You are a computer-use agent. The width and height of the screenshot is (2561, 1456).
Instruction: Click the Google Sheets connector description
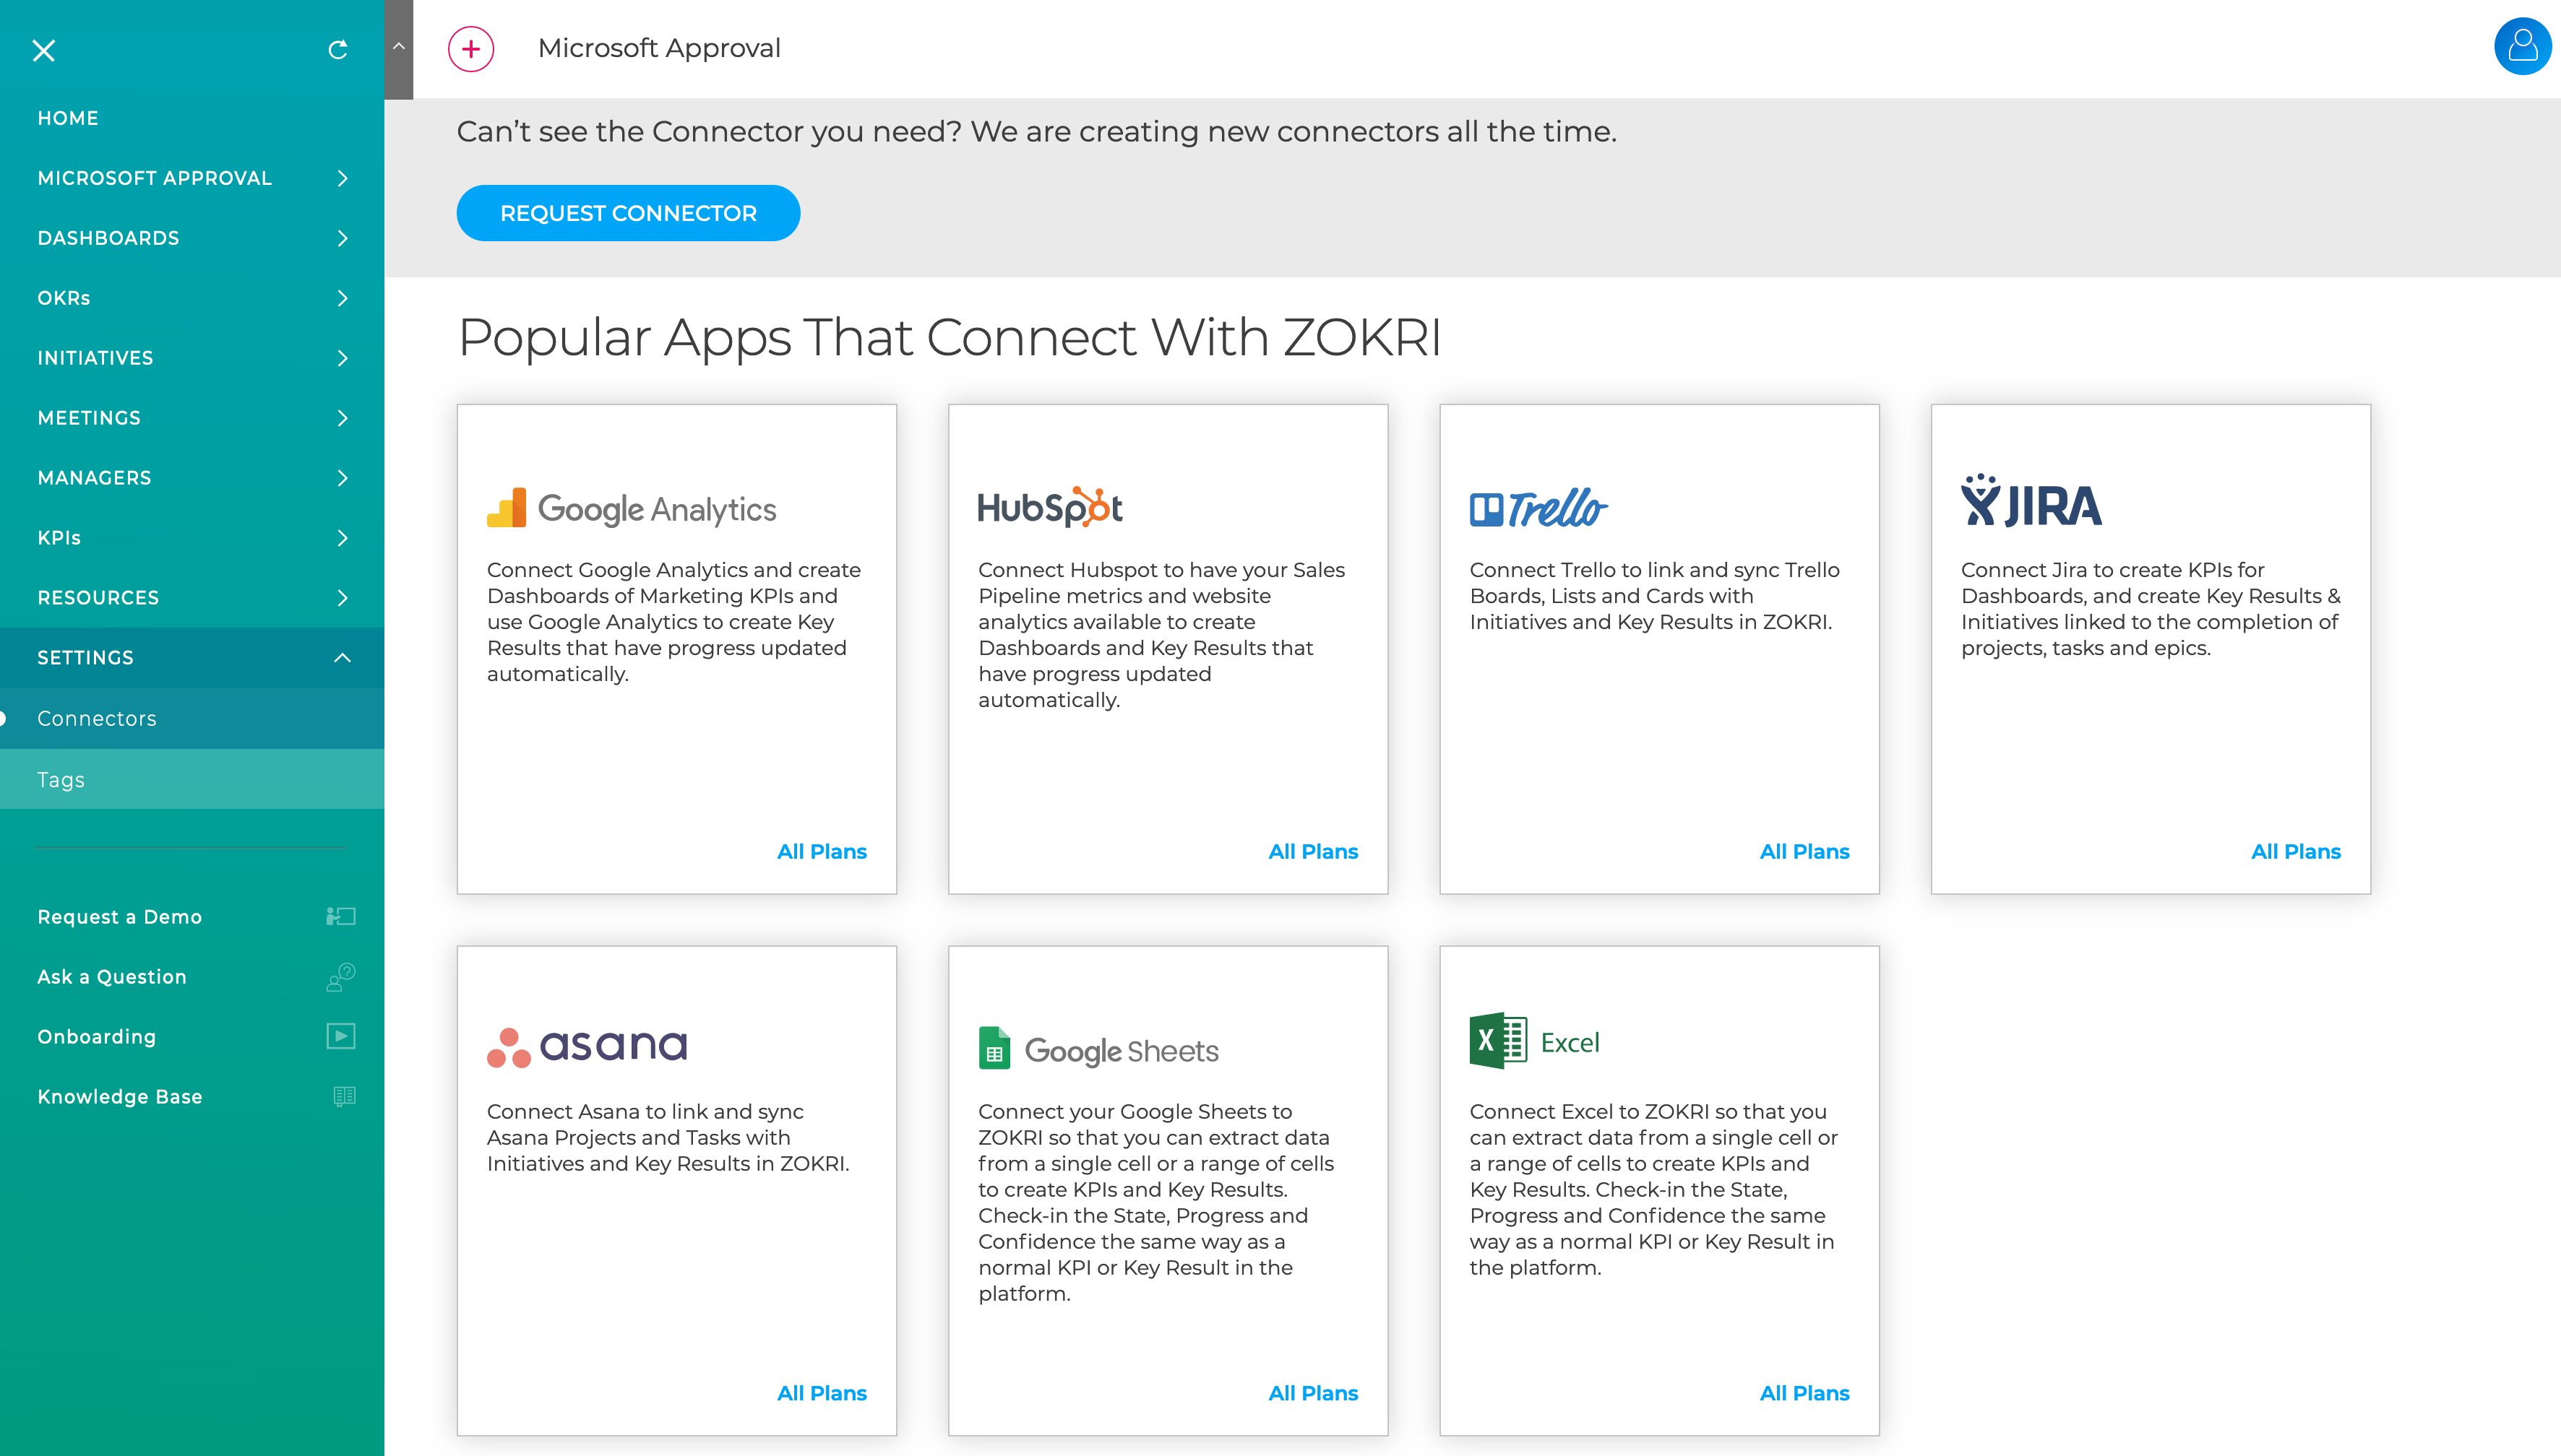click(1156, 1202)
